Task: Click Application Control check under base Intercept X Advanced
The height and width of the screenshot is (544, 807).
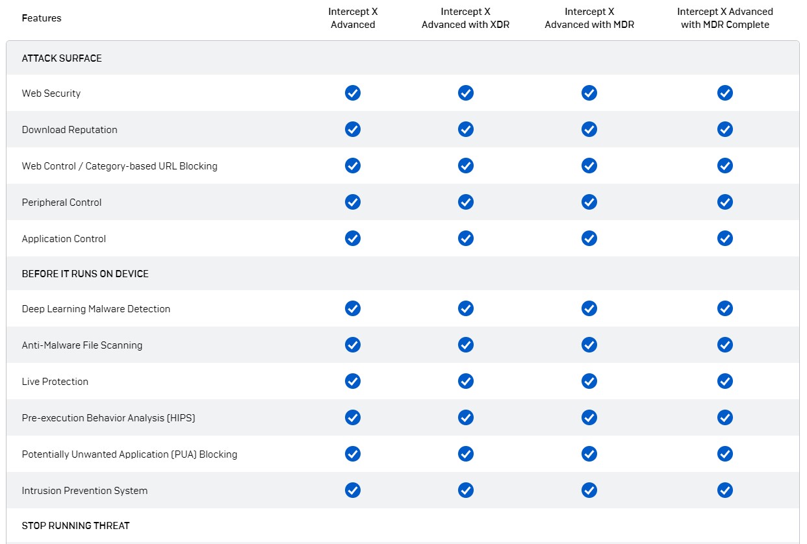Action: [353, 238]
